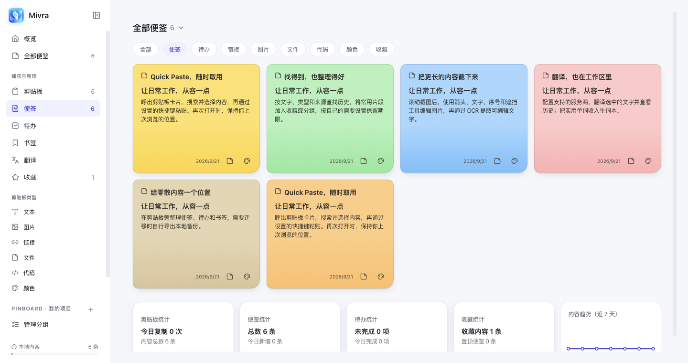This screenshot has height=363, width=688.
Task: Open the palette icon on the orange Quick Paste card
Action: pyautogui.click(x=381, y=277)
